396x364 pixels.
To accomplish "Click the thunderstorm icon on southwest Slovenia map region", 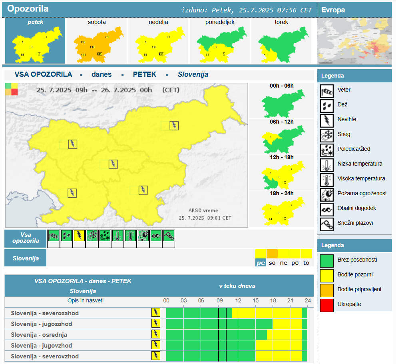I will tap(72, 193).
